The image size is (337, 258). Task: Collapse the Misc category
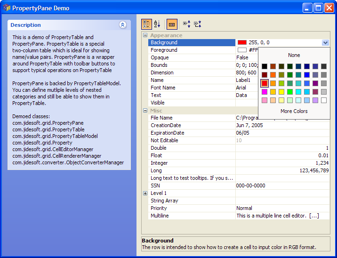(x=145, y=110)
